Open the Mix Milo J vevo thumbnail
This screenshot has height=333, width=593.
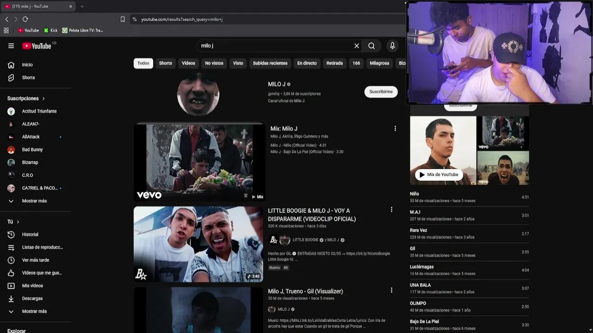click(199, 162)
